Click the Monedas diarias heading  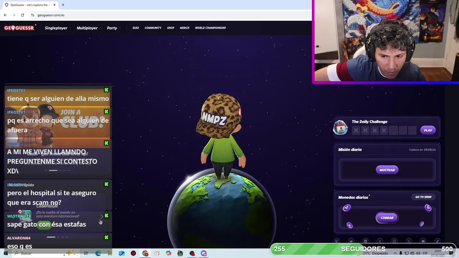(353, 197)
